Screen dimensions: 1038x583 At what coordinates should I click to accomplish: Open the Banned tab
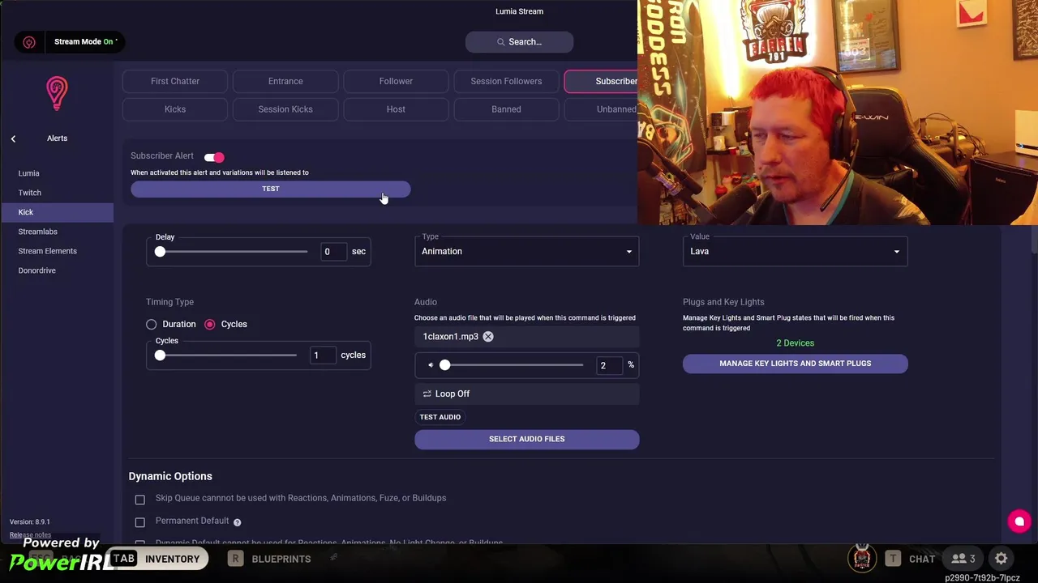[x=506, y=109]
